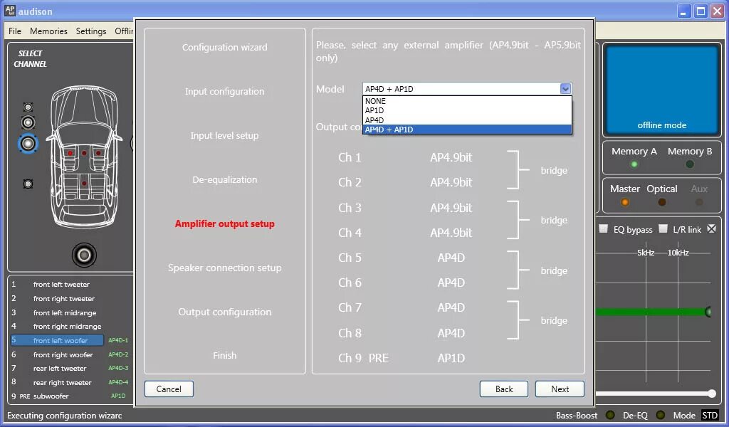This screenshot has width=729, height=427.
Task: Click bridge option for Ch 7 and Ch 8
Action: (x=554, y=320)
